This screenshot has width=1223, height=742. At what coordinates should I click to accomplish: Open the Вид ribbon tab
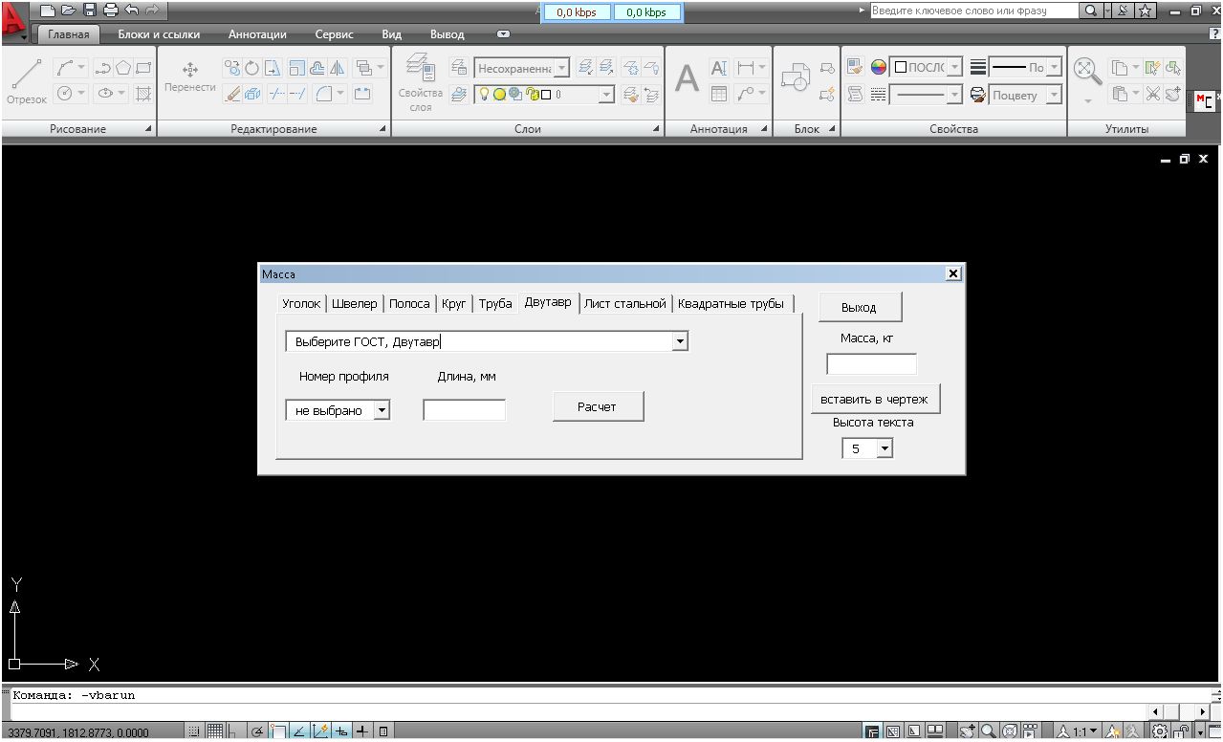392,34
